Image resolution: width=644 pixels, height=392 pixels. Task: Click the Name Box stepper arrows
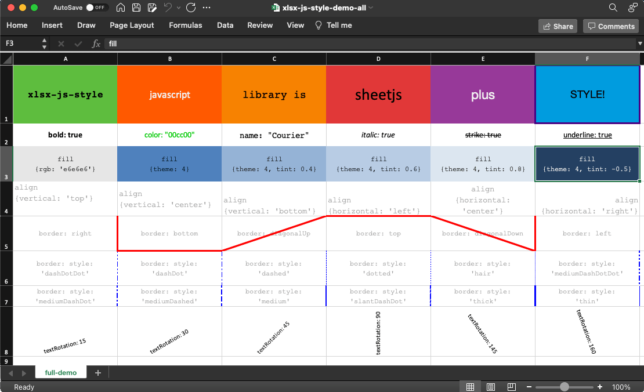point(44,43)
